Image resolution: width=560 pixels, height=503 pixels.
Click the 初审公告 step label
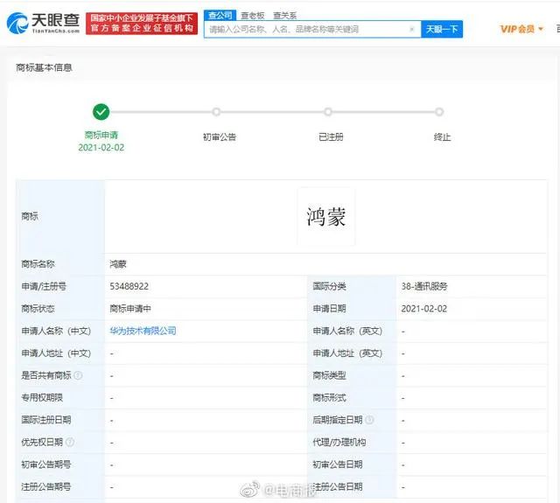coord(220,136)
